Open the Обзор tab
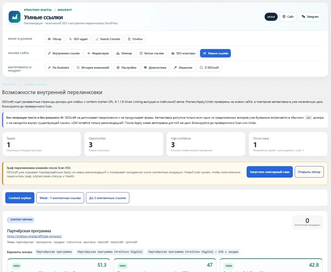The image size is (331, 272). [54, 39]
